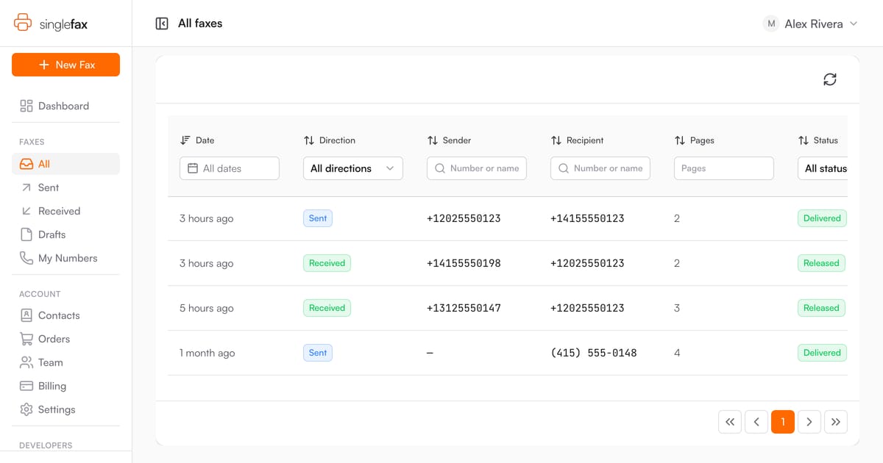This screenshot has width=883, height=463.
Task: Create a New Fax
Action: [x=65, y=65]
